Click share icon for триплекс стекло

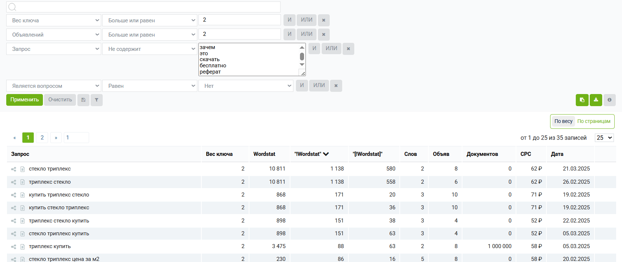(x=14, y=182)
